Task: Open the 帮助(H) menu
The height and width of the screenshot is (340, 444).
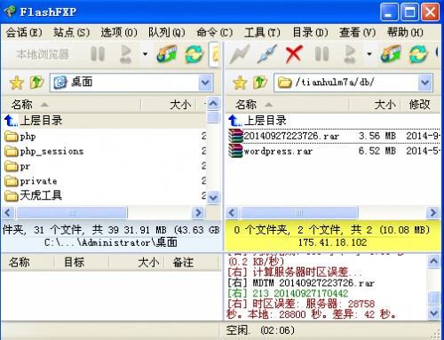Action: 405,32
